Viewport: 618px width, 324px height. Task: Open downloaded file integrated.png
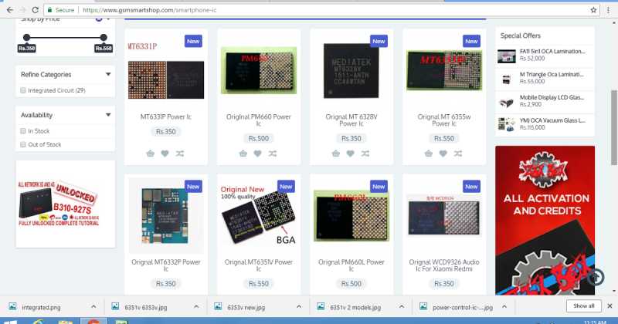tap(41, 308)
